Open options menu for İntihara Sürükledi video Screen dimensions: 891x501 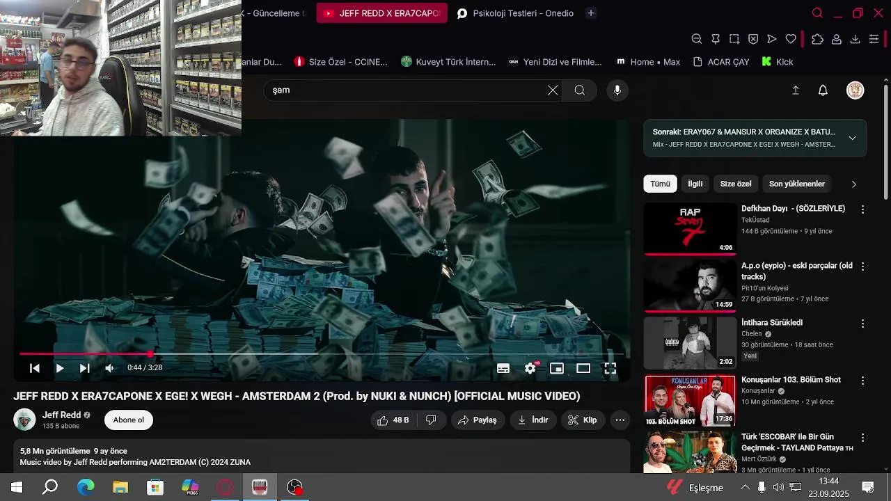point(863,324)
